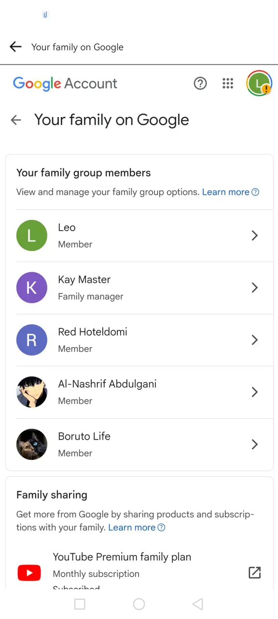
Task: Tap Android back triangle button
Action: pos(197,604)
